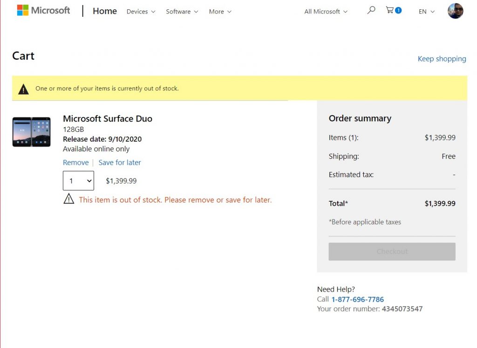Click the Cart page heading
The height and width of the screenshot is (348, 477).
pyautogui.click(x=23, y=56)
